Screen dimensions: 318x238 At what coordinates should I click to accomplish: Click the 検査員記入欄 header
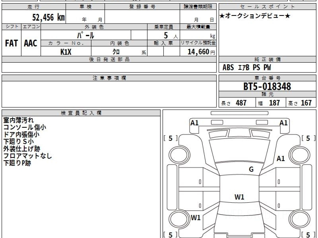tap(81, 113)
